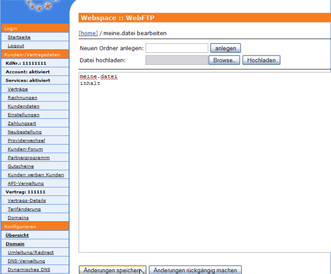Viewport: 331px width, 274px height.
Task: Click the meine.datei line in editor
Action: click(98, 76)
